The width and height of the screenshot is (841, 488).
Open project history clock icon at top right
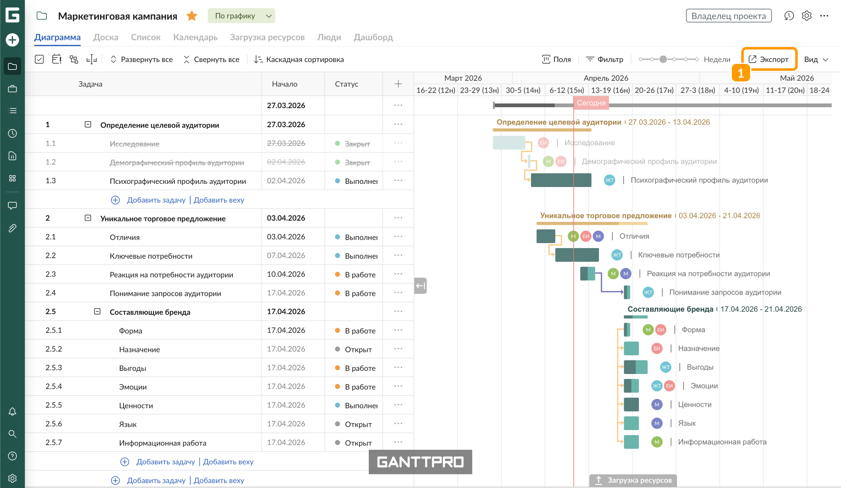click(789, 16)
